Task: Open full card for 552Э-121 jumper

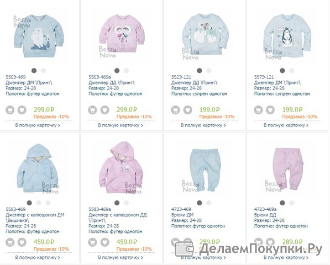Action: point(203,125)
